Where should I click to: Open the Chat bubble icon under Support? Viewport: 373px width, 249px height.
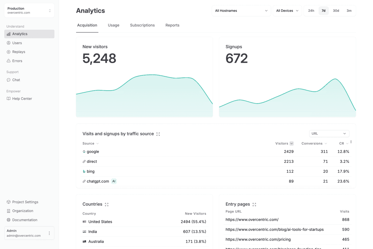(x=8, y=80)
